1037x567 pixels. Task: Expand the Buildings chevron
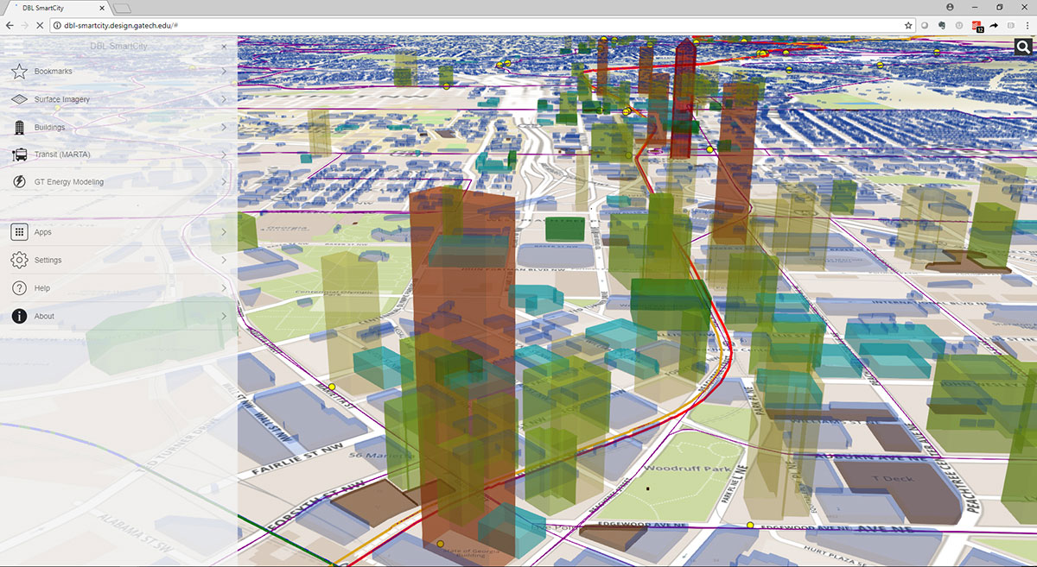point(224,128)
